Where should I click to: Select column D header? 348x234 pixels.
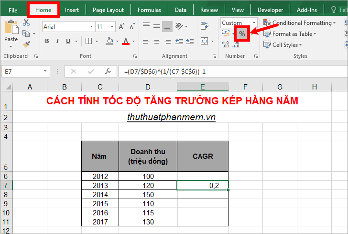pyautogui.click(x=148, y=87)
